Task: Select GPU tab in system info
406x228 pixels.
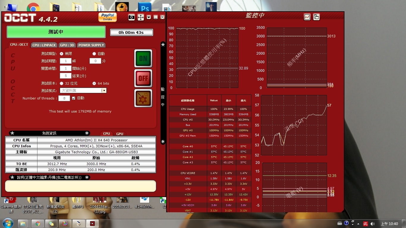Action: [x=120, y=134]
